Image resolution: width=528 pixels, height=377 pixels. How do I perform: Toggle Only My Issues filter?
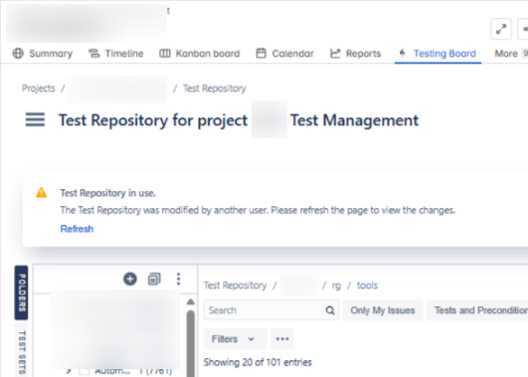click(383, 310)
